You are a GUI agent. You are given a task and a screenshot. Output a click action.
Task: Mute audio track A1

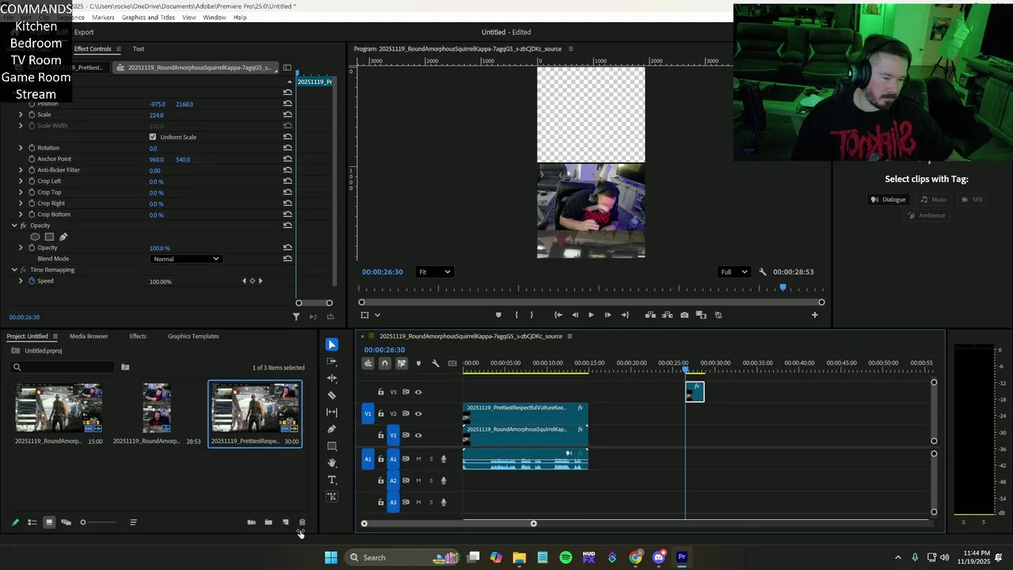[419, 459]
